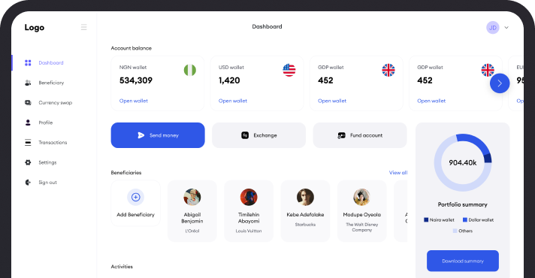Screen dimensions: 535x278
Task: Select Kebe Adefolake's profile photo
Action: (305, 197)
